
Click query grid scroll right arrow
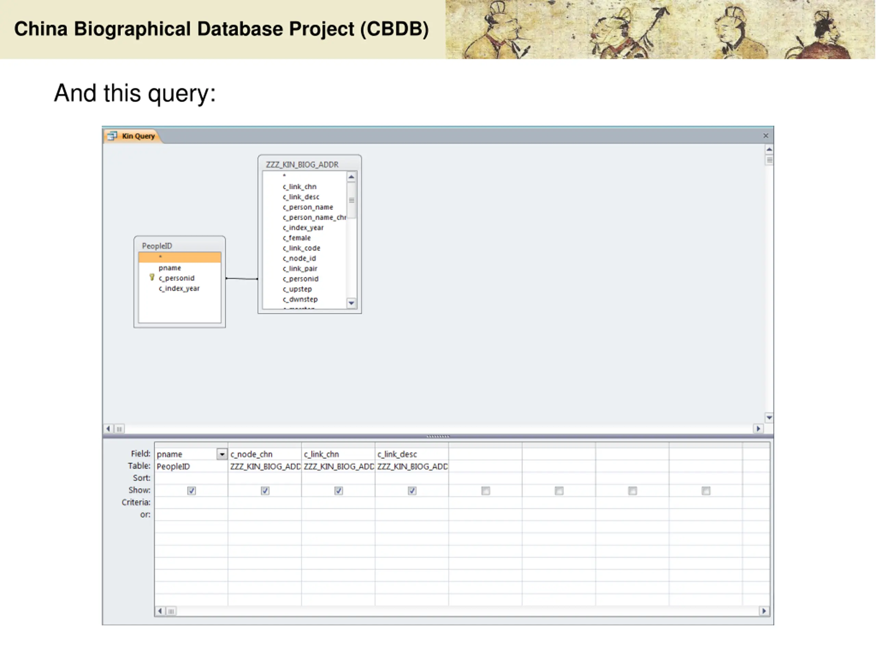click(764, 611)
